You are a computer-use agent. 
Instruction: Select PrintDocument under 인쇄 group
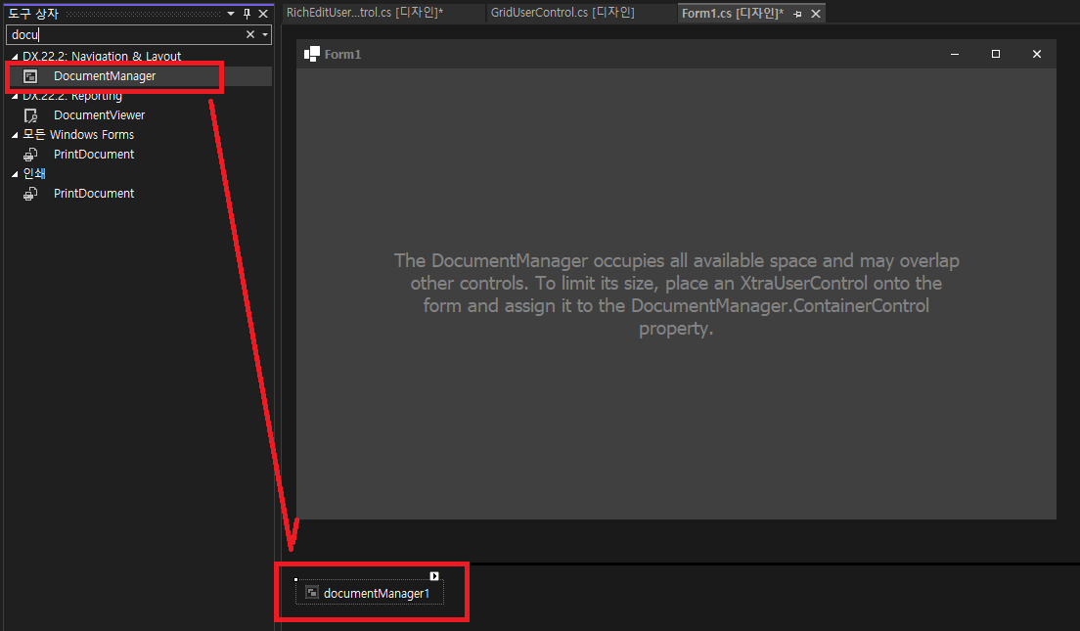point(139,194)
